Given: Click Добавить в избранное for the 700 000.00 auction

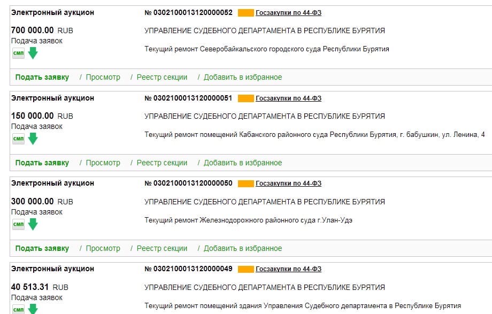Looking at the screenshot, I should [x=243, y=77].
